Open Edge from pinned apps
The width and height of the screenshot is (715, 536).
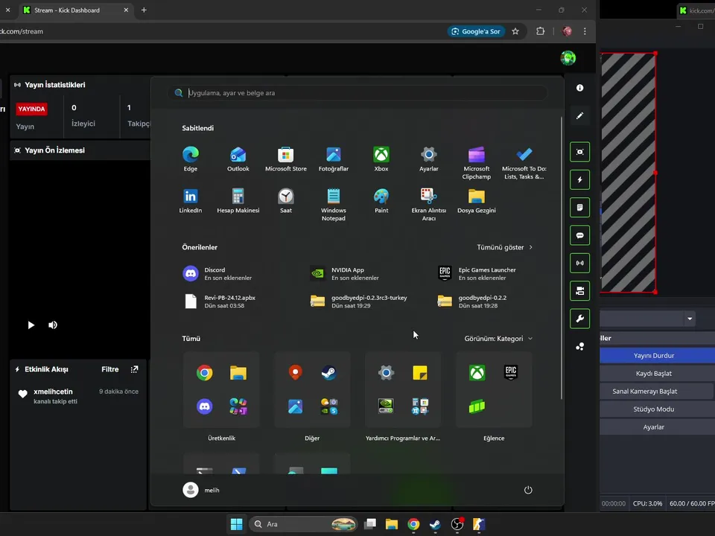pos(190,159)
